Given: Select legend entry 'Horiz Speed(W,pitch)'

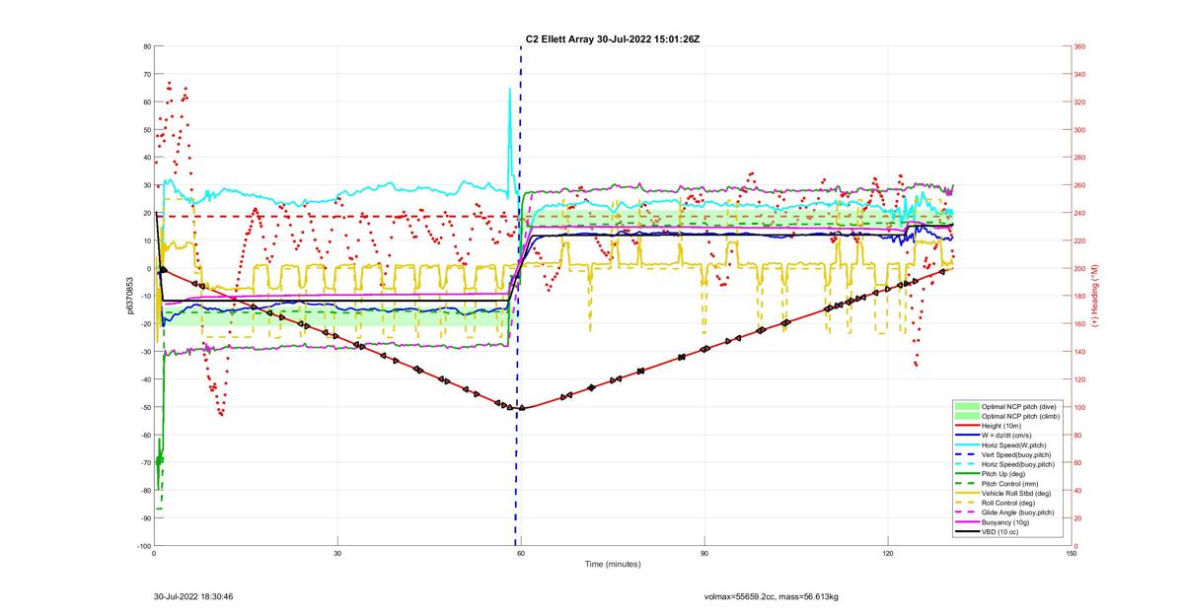Looking at the screenshot, I should 1014,445.
